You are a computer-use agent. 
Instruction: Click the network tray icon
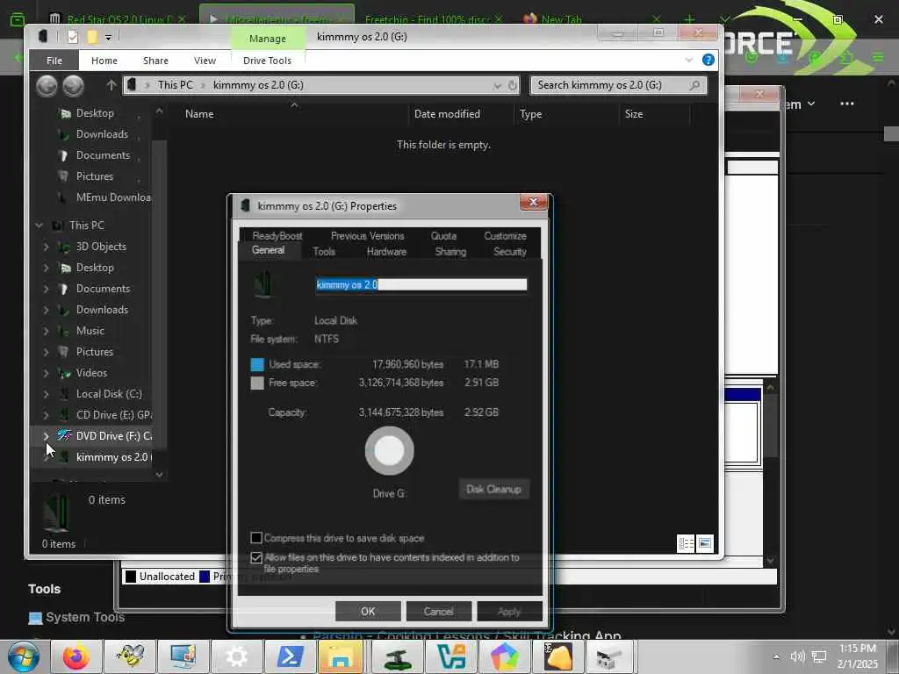819,656
